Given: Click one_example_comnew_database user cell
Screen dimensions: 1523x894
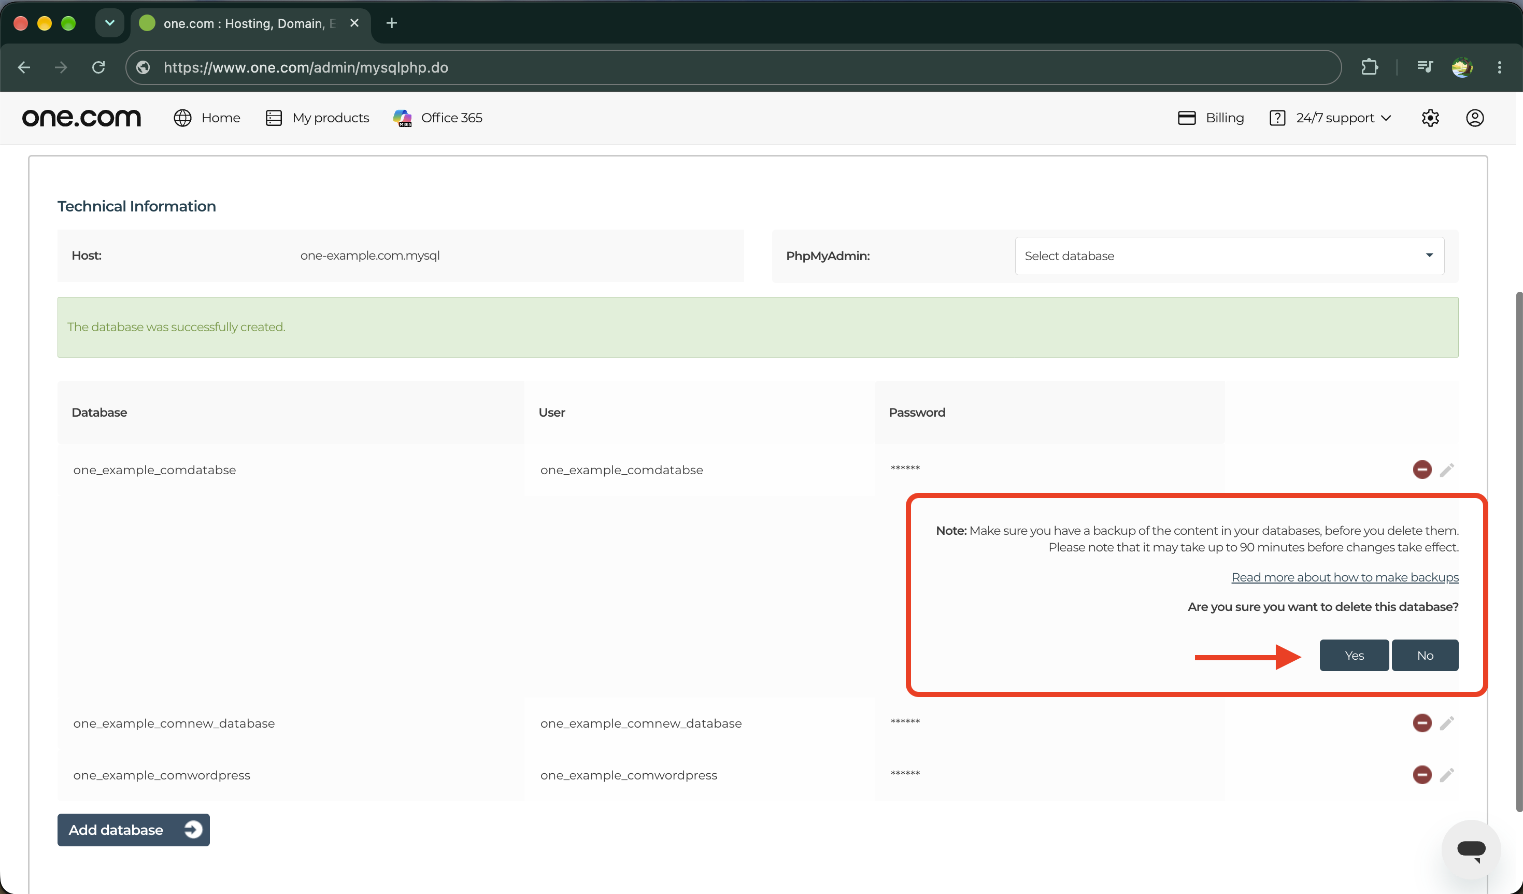Looking at the screenshot, I should click(640, 723).
